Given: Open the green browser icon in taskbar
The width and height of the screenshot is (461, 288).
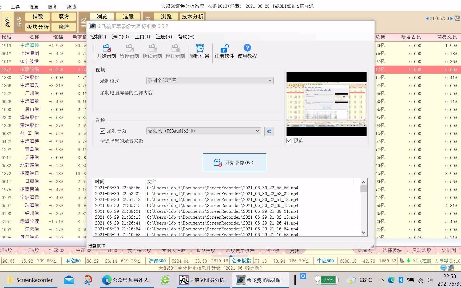Looking at the screenshot, I should click(165, 280).
